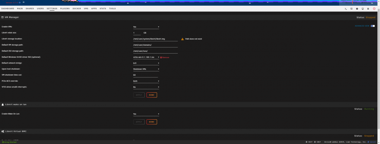
Task: Open the feedback icon in the top bar
Action: coord(351,9)
